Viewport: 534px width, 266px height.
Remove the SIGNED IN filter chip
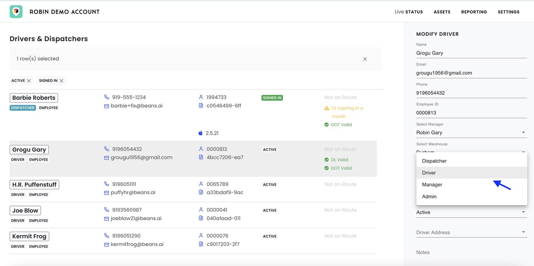[x=62, y=81]
